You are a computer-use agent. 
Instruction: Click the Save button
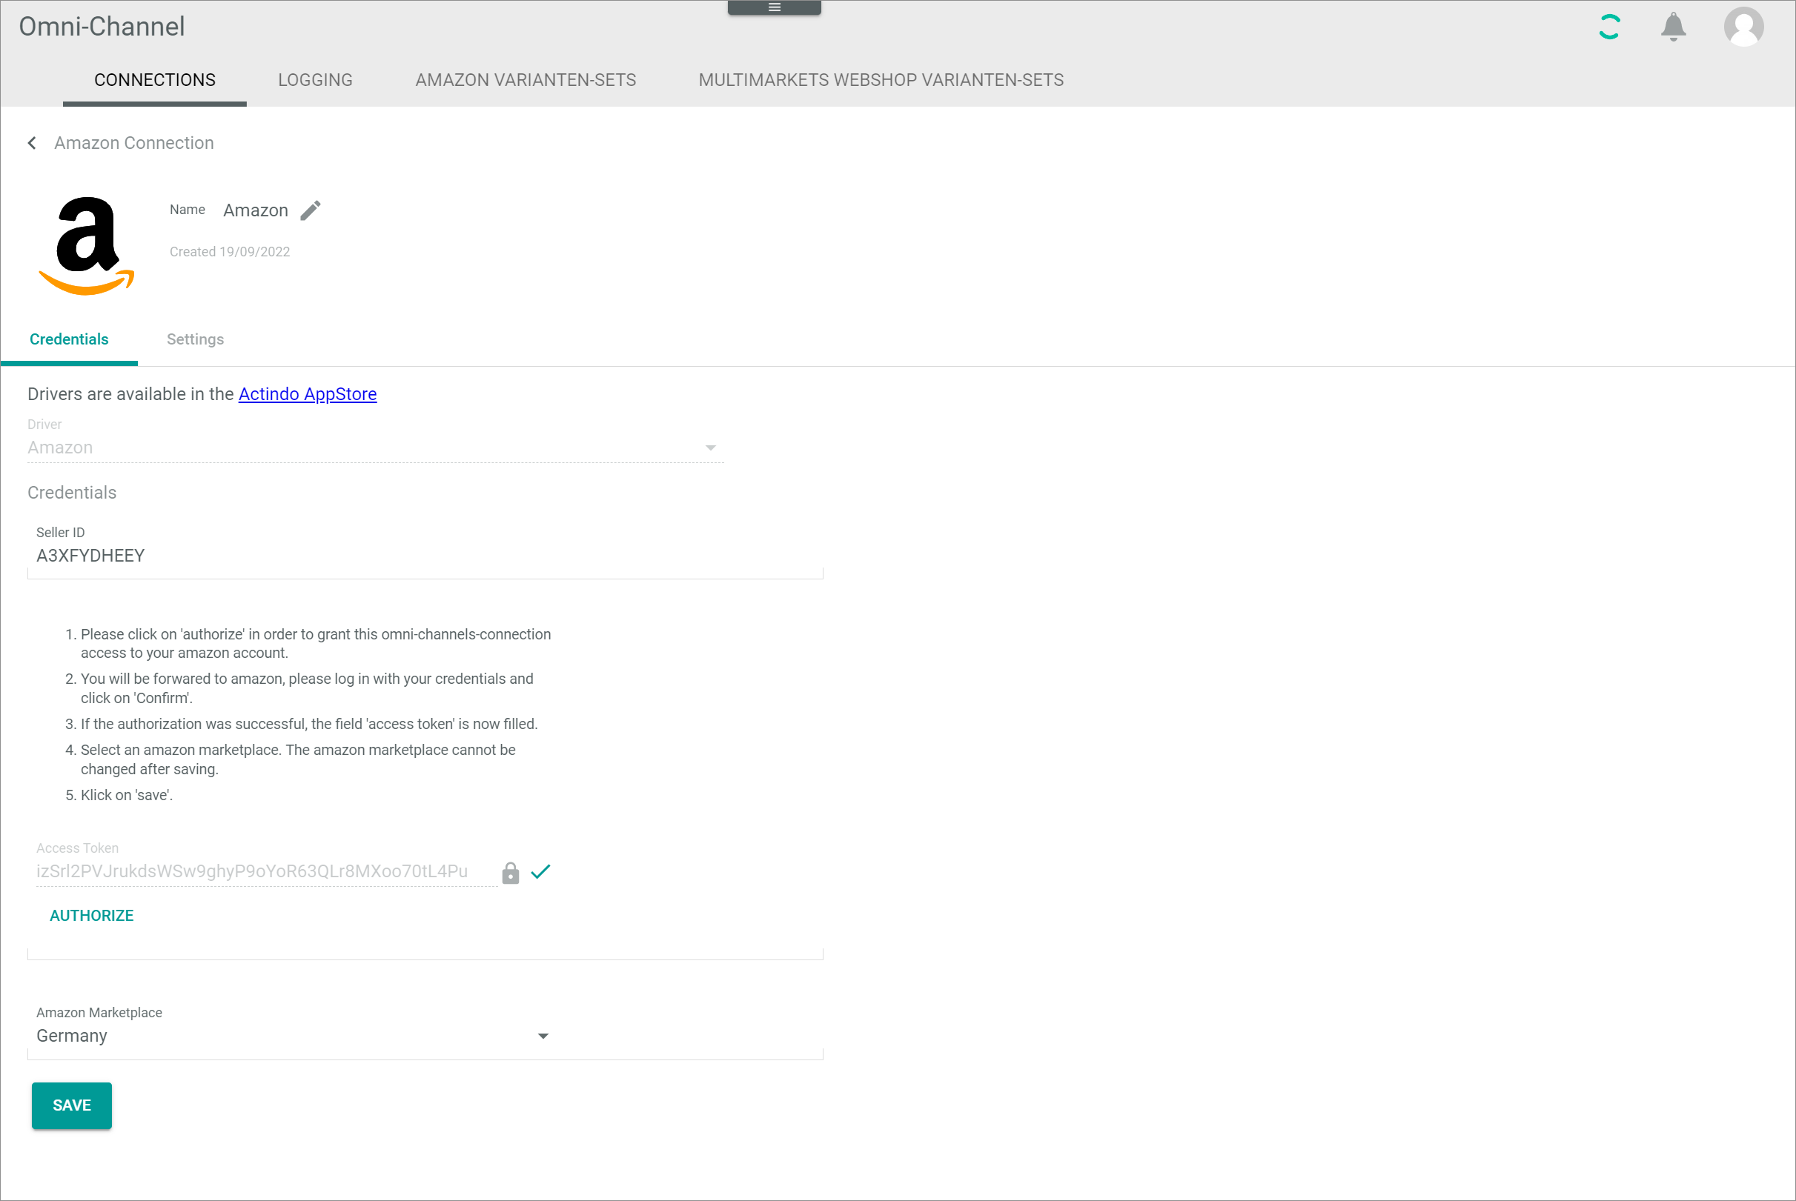[71, 1105]
